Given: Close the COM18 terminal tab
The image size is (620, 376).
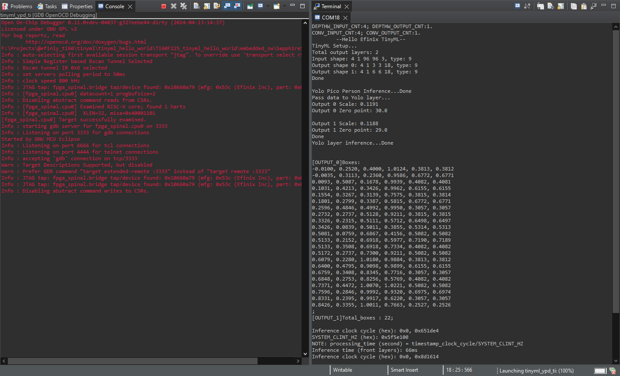Looking at the screenshot, I should pyautogui.click(x=345, y=18).
